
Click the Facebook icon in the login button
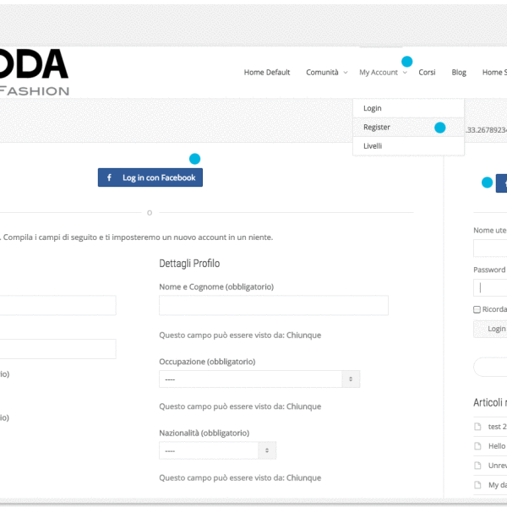point(110,177)
